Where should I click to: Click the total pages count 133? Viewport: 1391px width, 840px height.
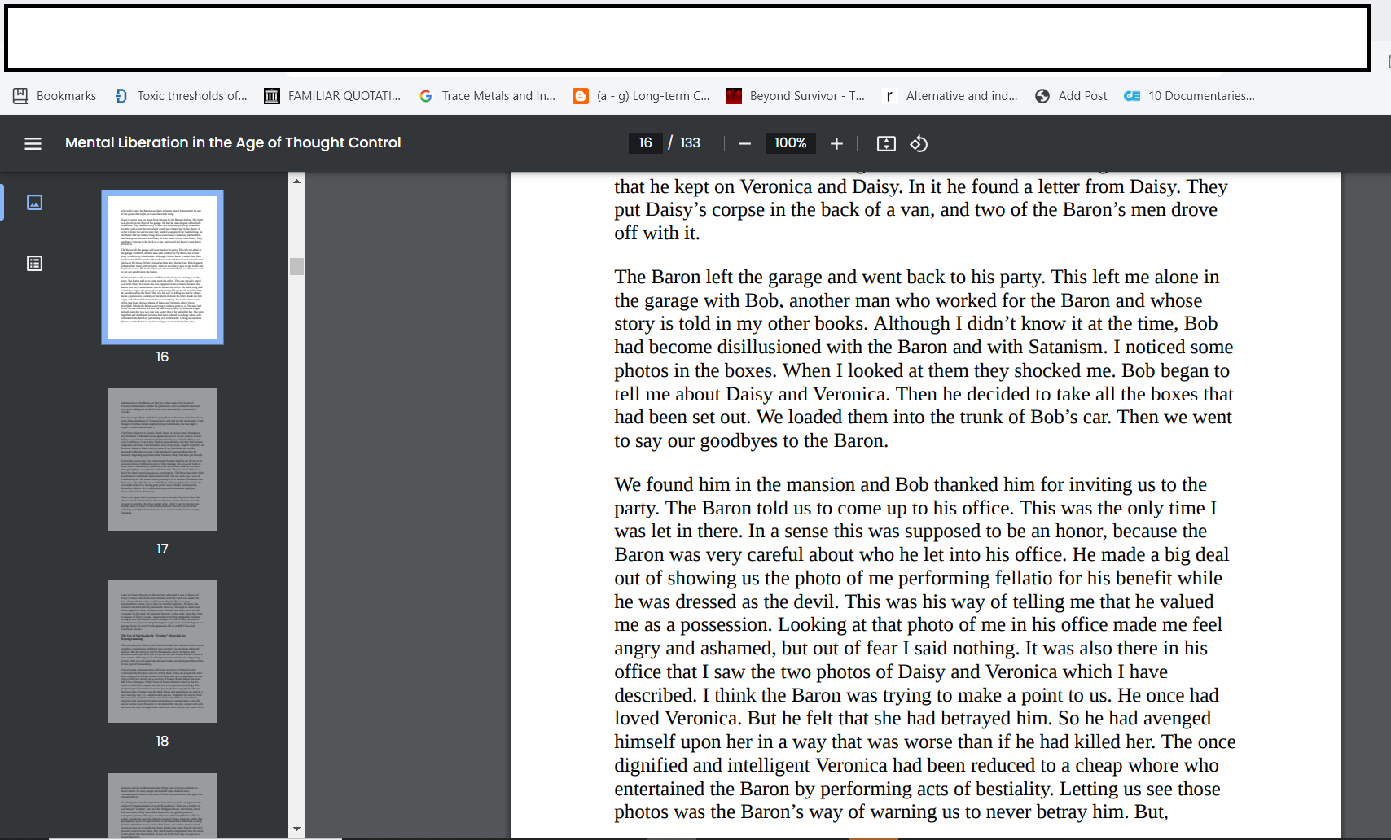pyautogui.click(x=690, y=142)
